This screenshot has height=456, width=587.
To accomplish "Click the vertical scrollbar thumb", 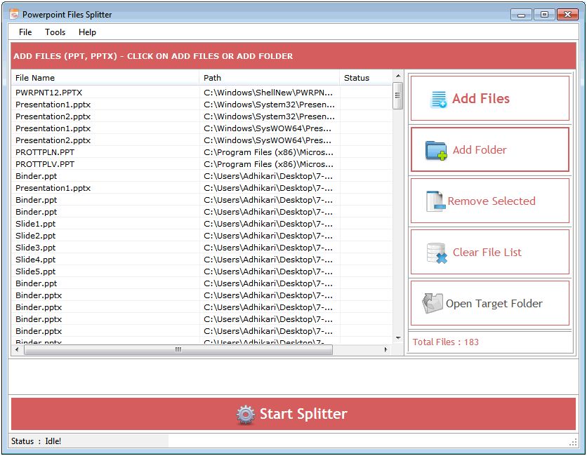I will [x=398, y=96].
